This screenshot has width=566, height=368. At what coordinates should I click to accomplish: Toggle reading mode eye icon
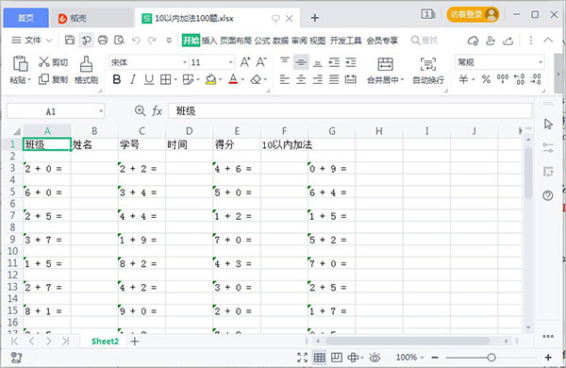point(375,358)
